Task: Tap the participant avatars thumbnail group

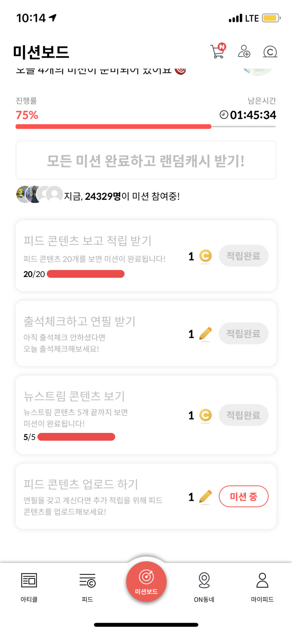Action: click(x=39, y=194)
